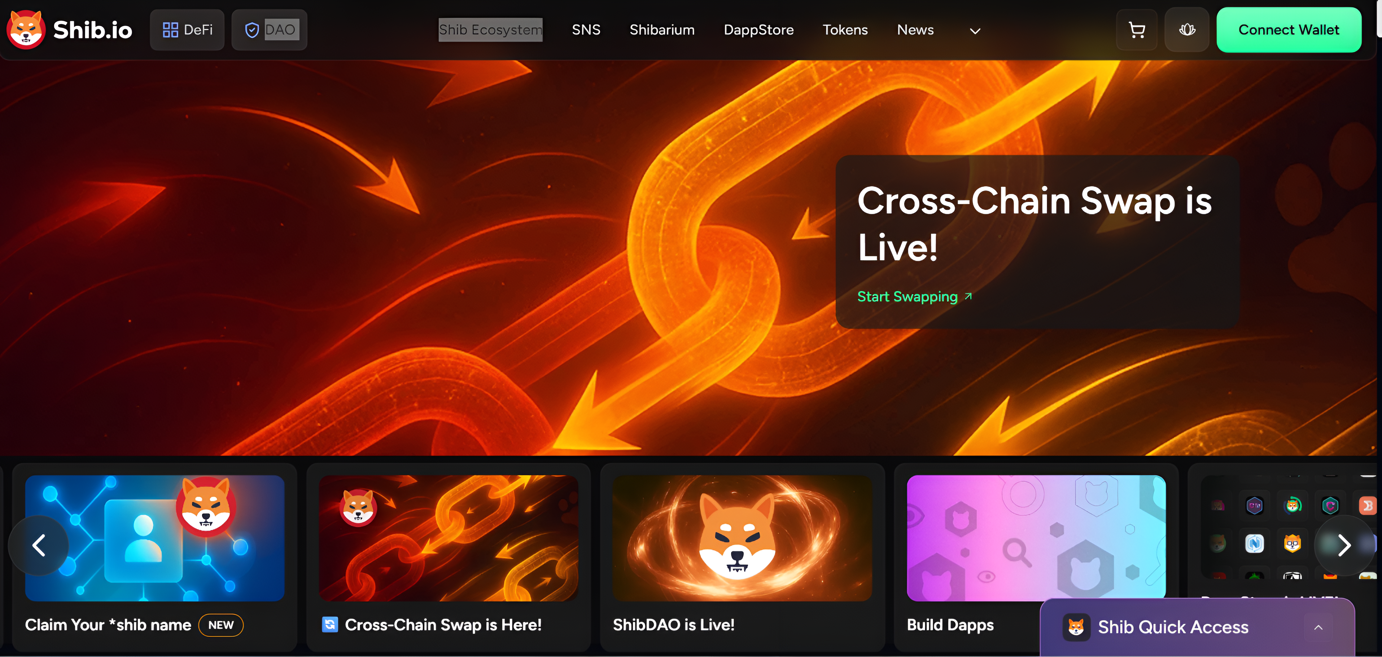The width and height of the screenshot is (1382, 657).
Task: Click the DAO shield icon
Action: pos(252,30)
